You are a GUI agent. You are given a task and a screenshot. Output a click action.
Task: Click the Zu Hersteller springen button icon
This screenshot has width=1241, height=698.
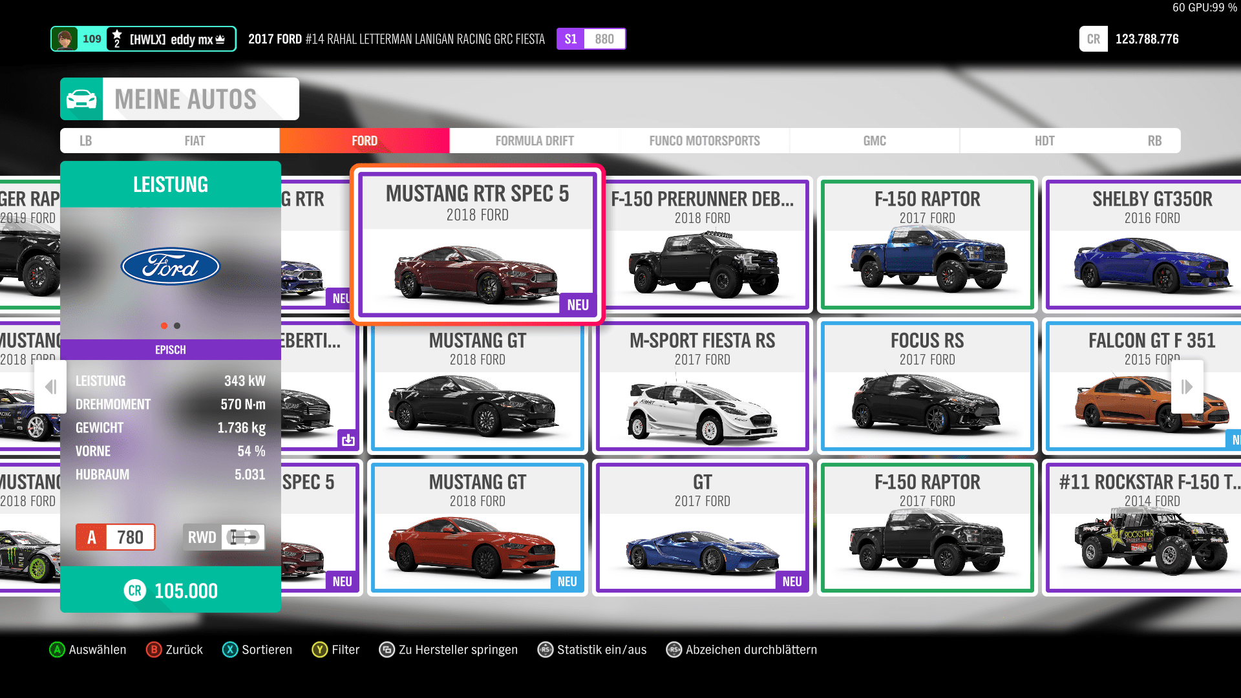pyautogui.click(x=387, y=650)
